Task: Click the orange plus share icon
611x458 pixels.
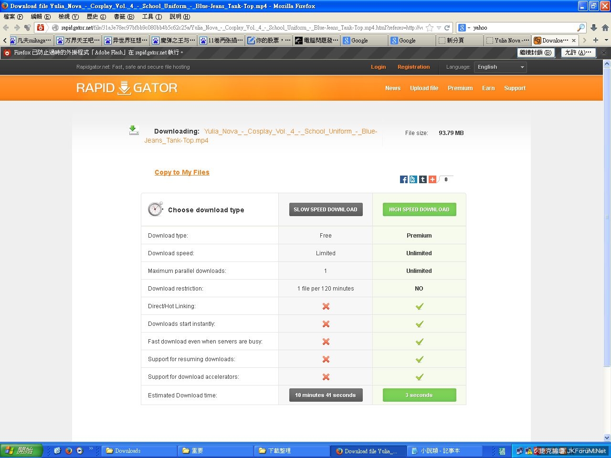Action: click(432, 179)
